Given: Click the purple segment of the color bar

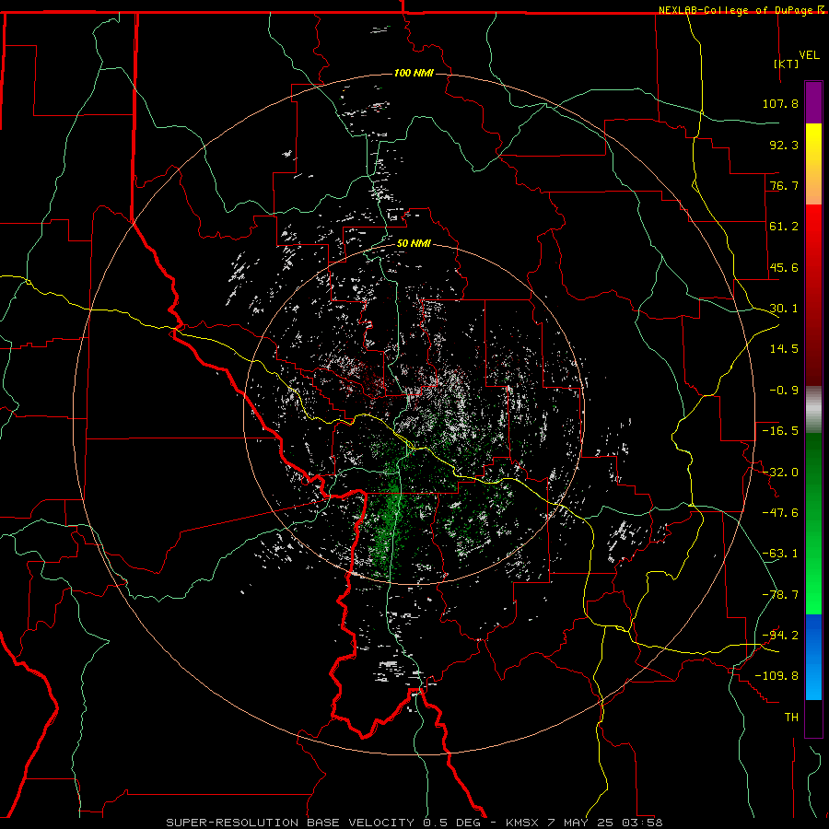Looking at the screenshot, I should coord(813,102).
